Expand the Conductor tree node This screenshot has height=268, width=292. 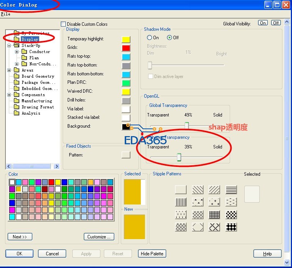coord(17,52)
